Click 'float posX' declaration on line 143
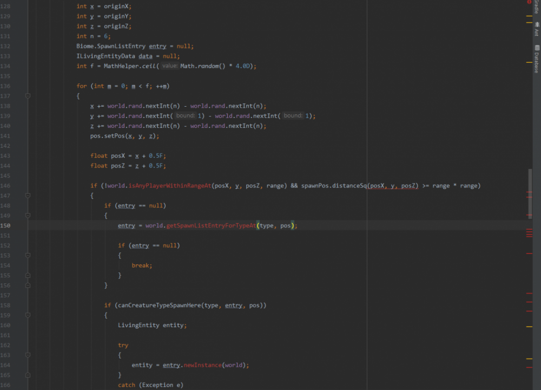The width and height of the screenshot is (541, 390). coord(107,156)
